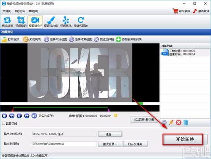The height and width of the screenshot is (159, 211).
Task: Click 选择... output format button
Action: [110, 134]
